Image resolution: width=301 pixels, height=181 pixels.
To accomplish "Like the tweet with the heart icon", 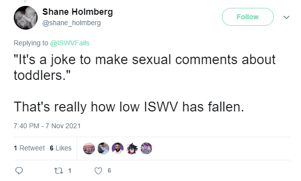I will 98,171.
